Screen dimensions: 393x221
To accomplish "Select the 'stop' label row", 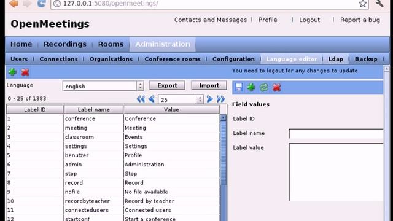I will point(113,174).
